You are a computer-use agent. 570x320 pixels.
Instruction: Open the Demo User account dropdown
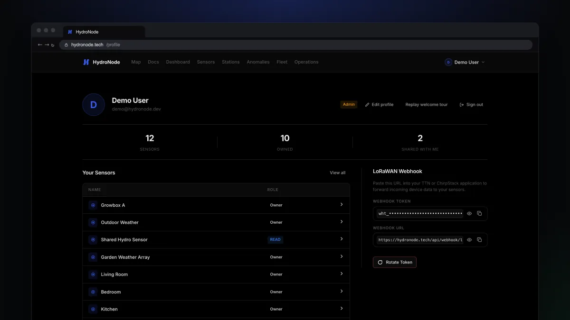tap(465, 62)
